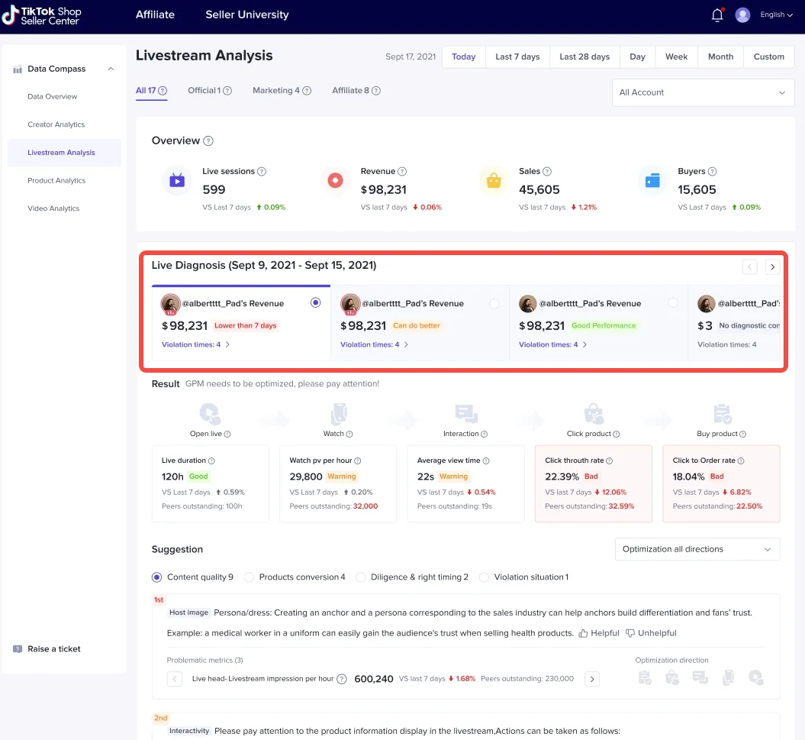The height and width of the screenshot is (740, 805).
Task: Click the thumbs-up Helpful icon
Action: 584,633
